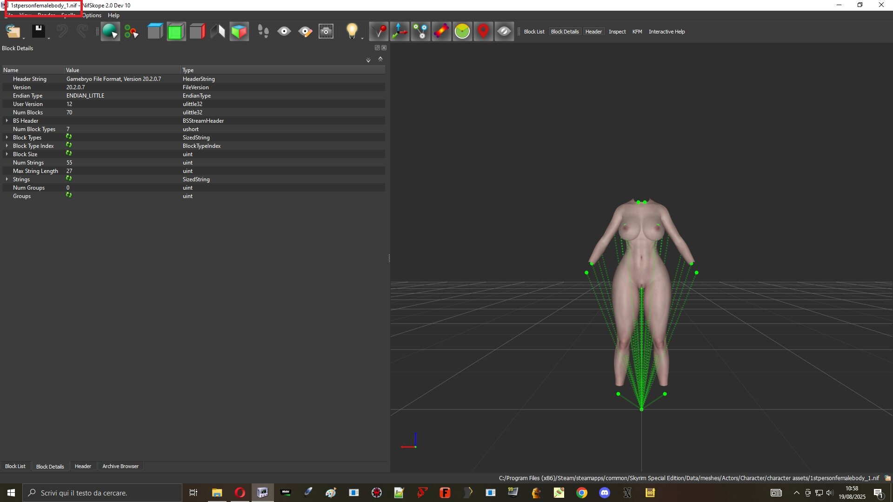Click the Windows taskbar search box
This screenshot has width=893, height=502.
coord(102,493)
